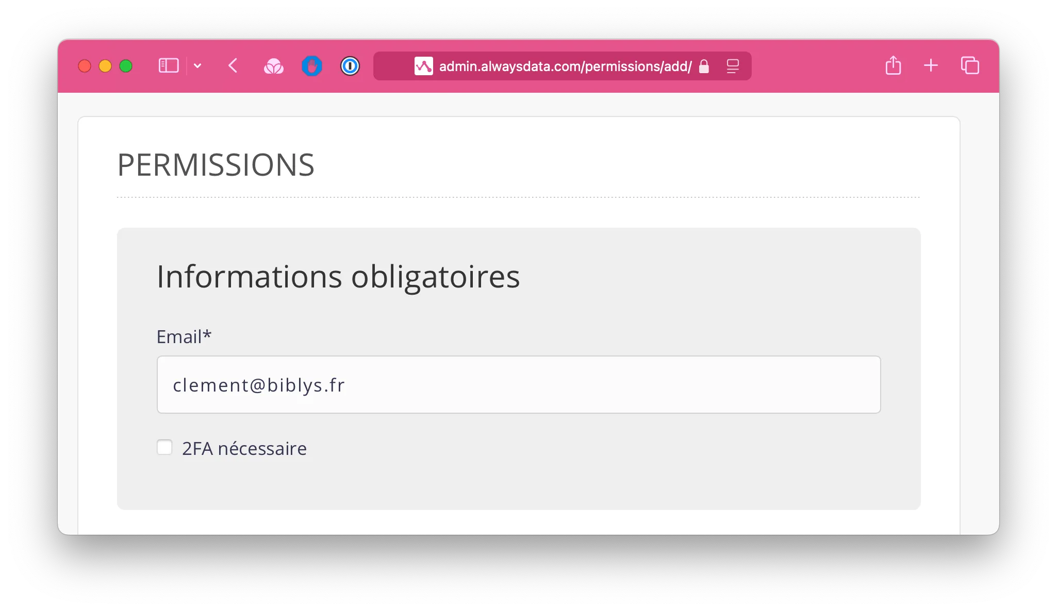Viewport: 1057px width, 611px height.
Task: Close the window with the red button
Action: [85, 66]
